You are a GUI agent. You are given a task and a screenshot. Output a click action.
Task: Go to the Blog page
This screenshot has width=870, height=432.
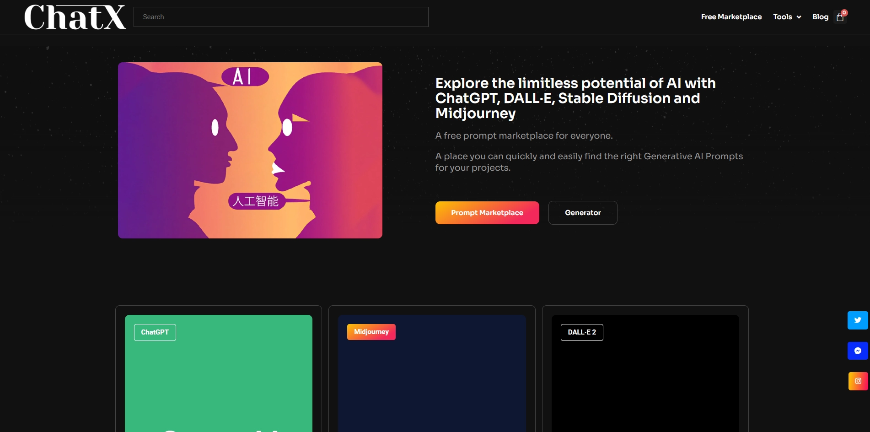tap(820, 17)
